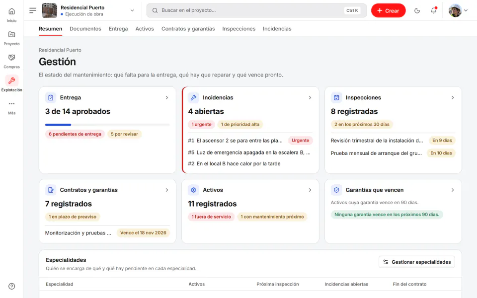This screenshot has width=477, height=298.
Task: Open the Entrega card chevron
Action: coord(167,98)
